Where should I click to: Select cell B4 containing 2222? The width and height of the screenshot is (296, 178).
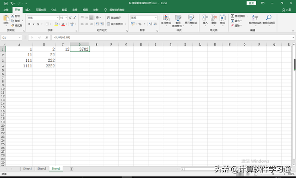[x=44, y=65]
